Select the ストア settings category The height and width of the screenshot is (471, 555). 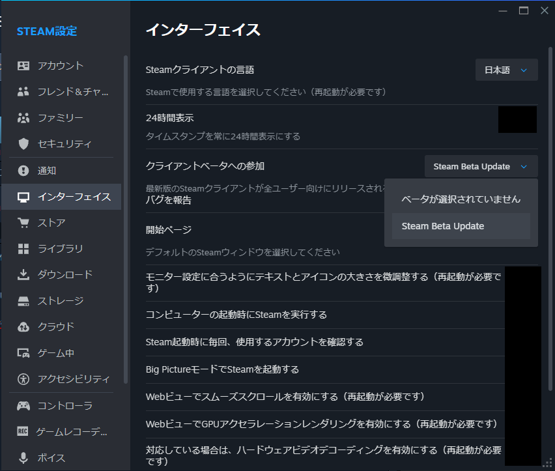tap(62, 223)
